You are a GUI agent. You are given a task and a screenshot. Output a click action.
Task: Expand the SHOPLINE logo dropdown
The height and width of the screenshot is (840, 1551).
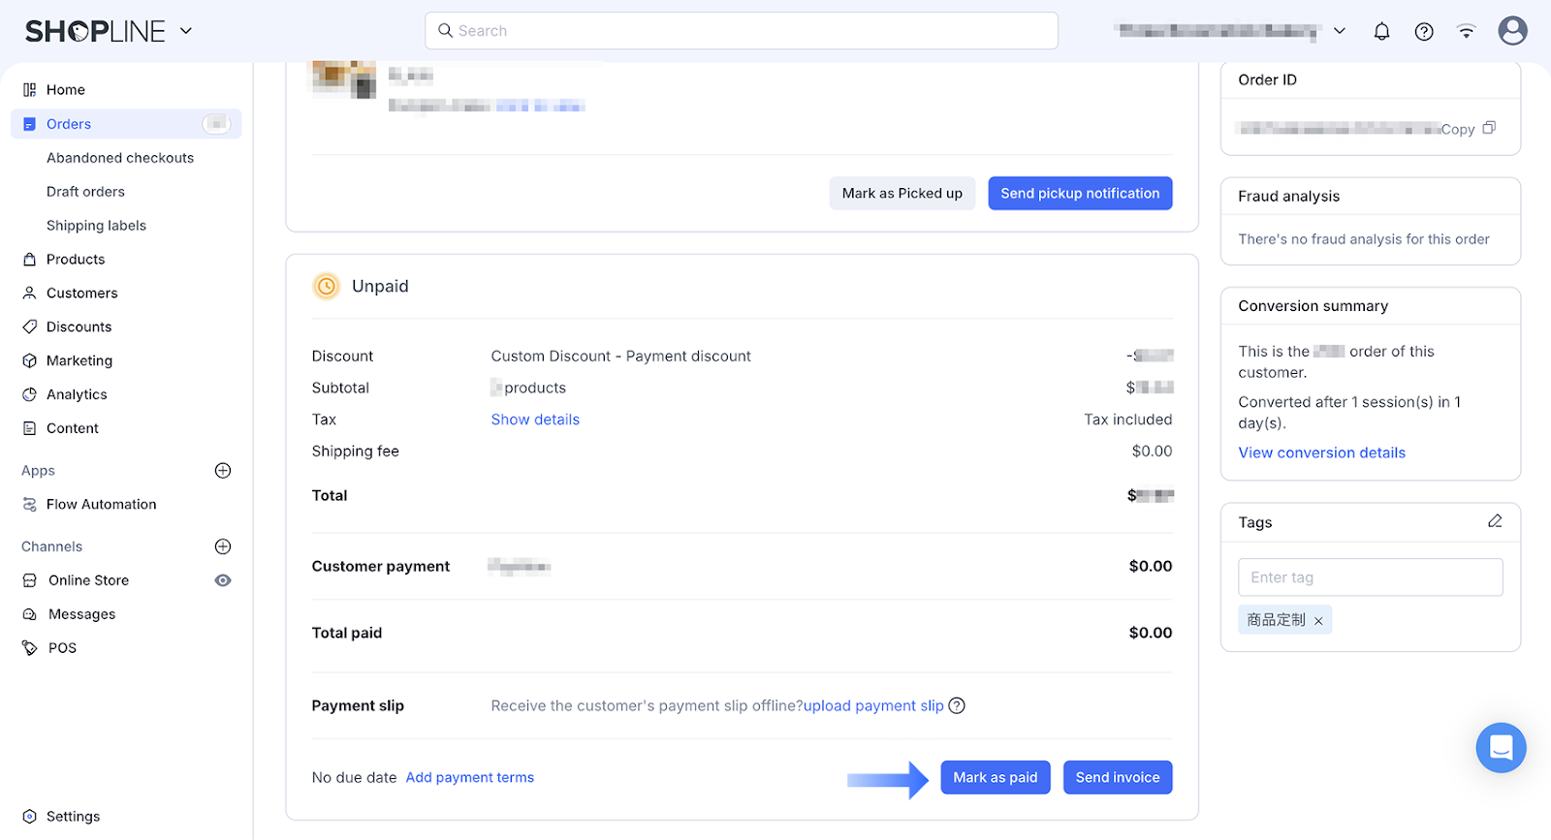pos(186,31)
